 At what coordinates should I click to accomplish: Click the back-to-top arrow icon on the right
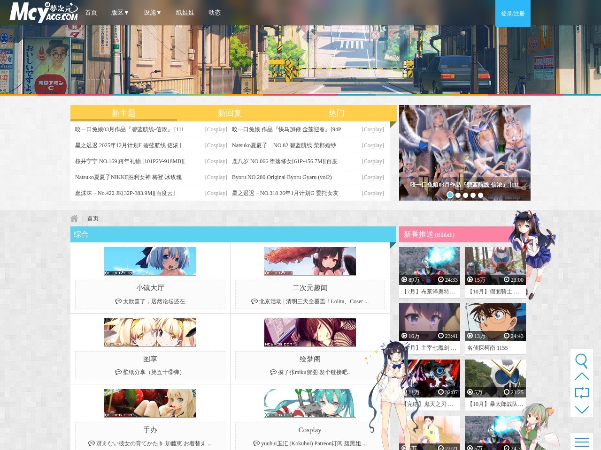pyautogui.click(x=582, y=376)
